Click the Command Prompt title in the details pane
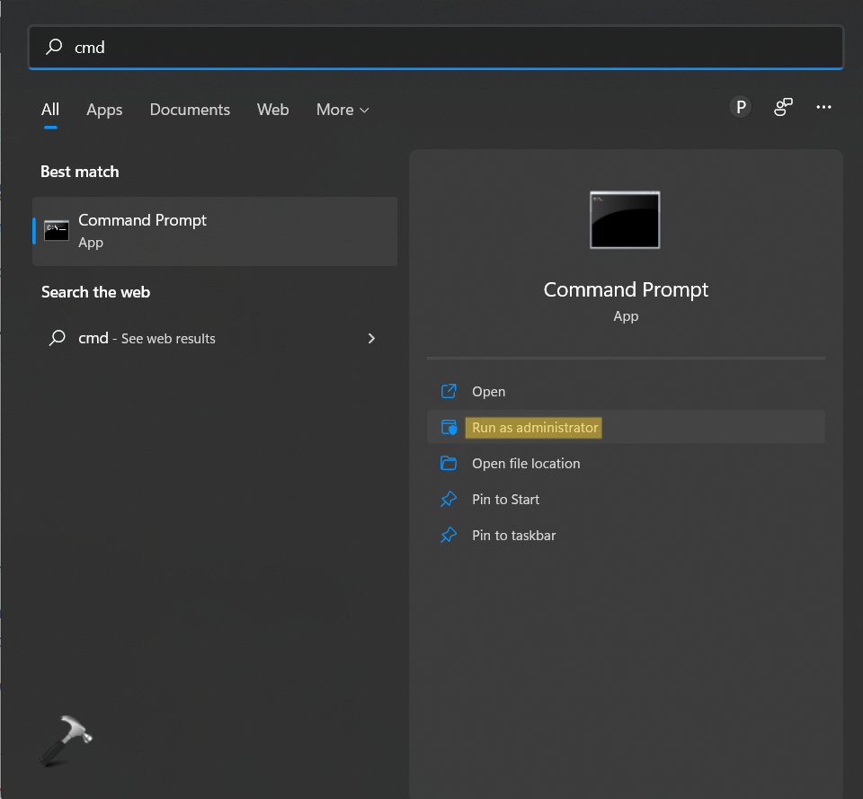The width and height of the screenshot is (863, 799). coord(626,289)
